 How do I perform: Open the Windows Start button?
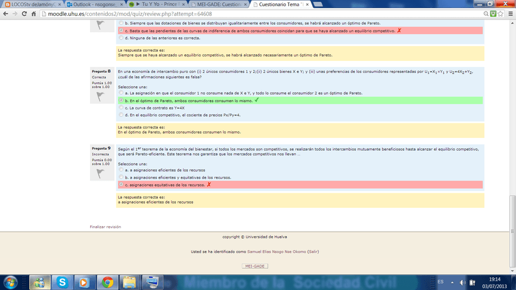10,283
